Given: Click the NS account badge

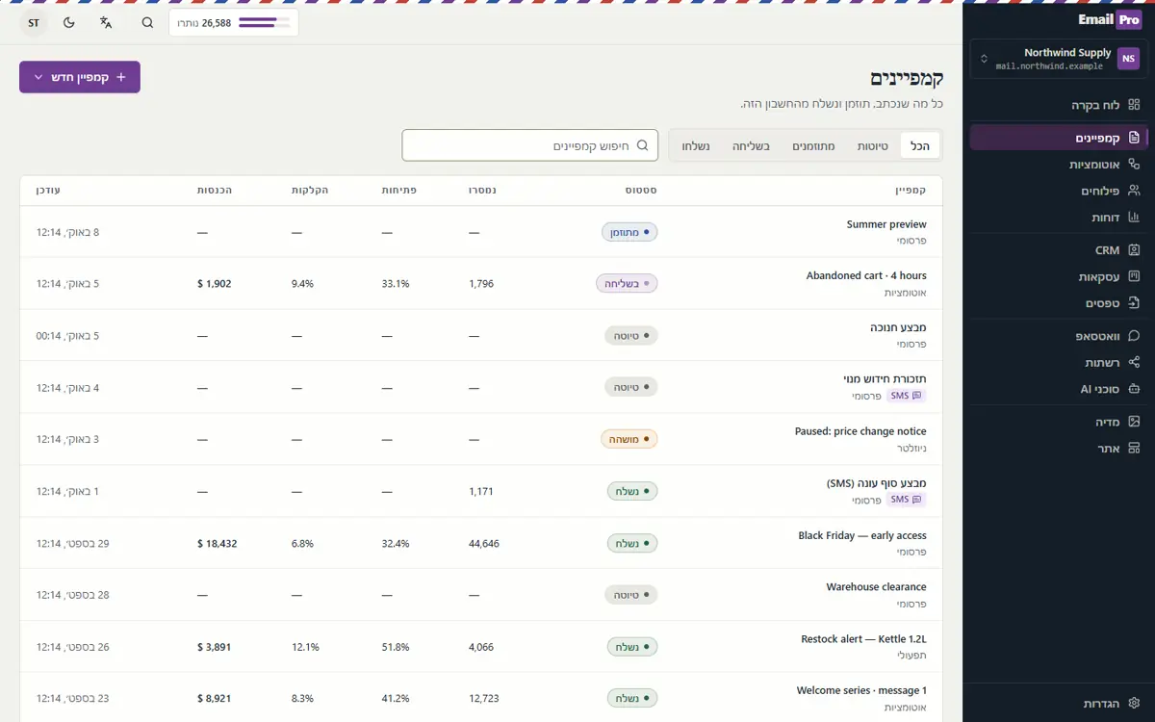Looking at the screenshot, I should pyautogui.click(x=1128, y=59).
